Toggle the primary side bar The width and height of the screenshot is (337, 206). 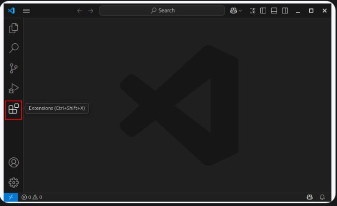[x=263, y=10]
